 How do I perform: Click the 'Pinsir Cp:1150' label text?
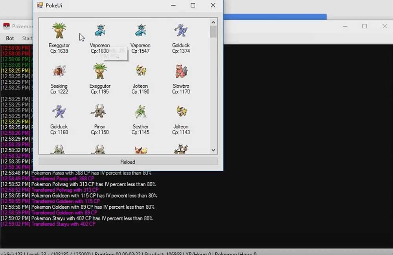(x=100, y=129)
